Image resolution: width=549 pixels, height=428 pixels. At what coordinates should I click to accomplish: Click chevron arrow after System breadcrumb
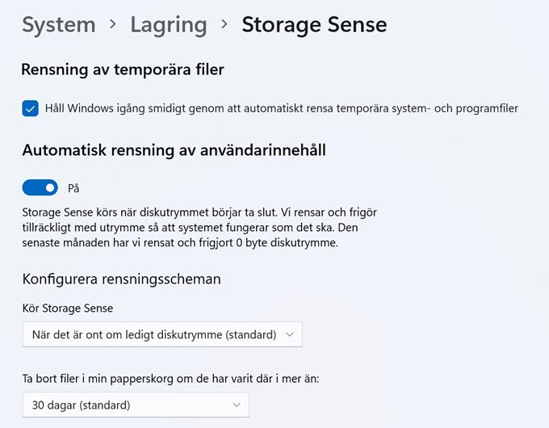coord(113,24)
